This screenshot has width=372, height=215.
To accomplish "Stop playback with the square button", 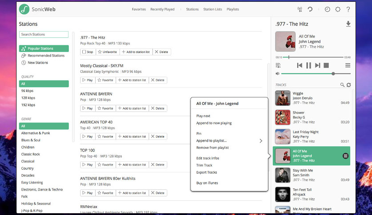I will 327,65.
